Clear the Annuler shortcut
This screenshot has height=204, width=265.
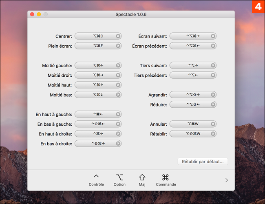point(213,124)
